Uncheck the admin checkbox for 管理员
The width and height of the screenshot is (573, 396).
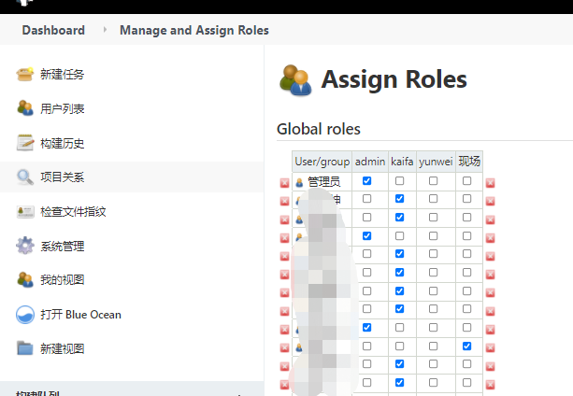click(x=367, y=180)
